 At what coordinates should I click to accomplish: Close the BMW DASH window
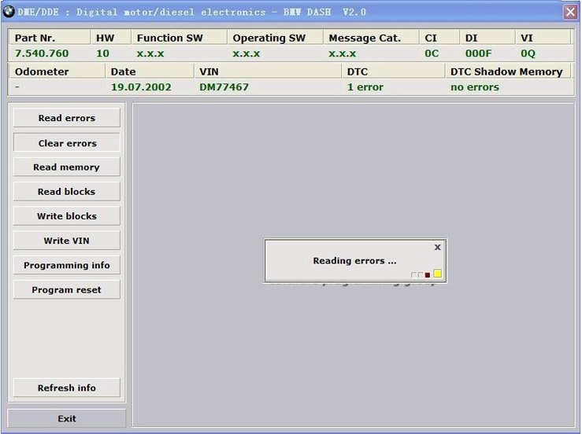[570, 12]
